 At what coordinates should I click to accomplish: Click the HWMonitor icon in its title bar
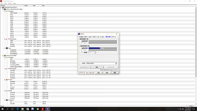tap(1, 1)
